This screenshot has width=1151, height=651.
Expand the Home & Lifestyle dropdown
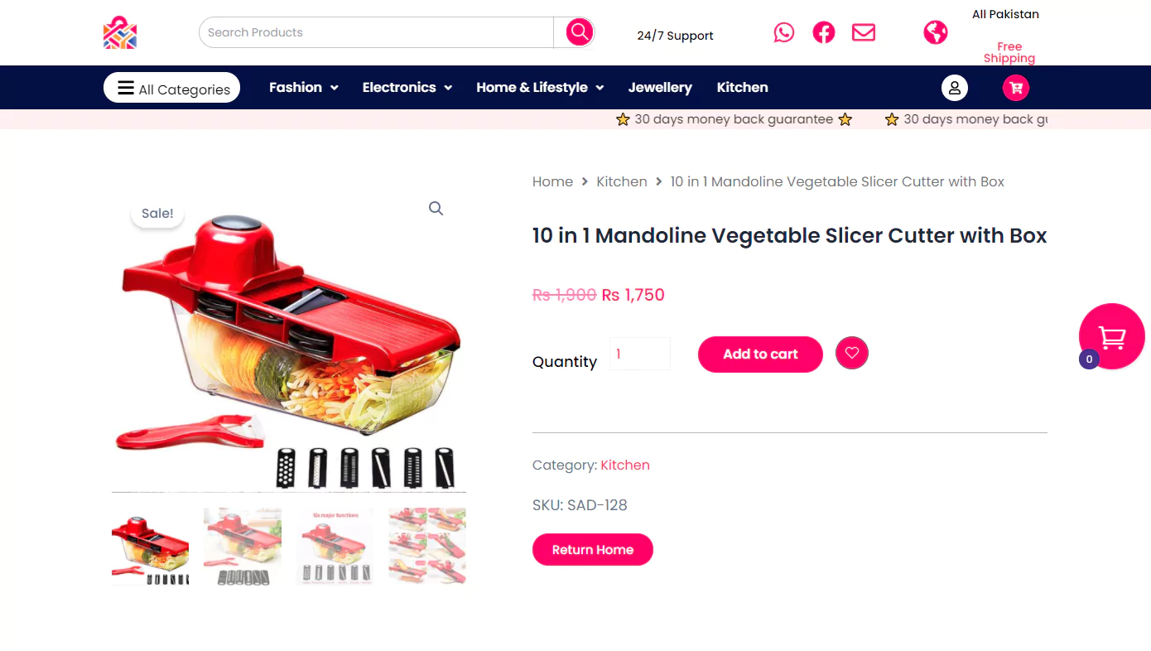pos(540,88)
